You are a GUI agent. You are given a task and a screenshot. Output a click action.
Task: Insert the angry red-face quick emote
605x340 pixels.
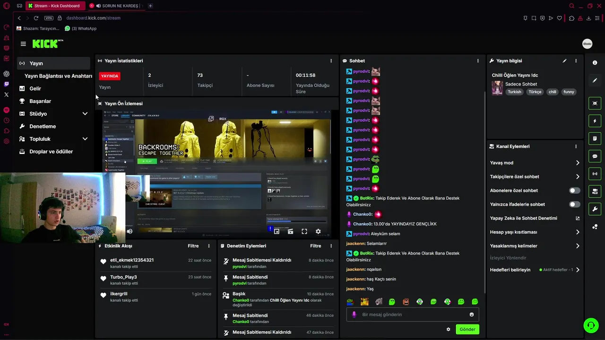pyautogui.click(x=406, y=302)
